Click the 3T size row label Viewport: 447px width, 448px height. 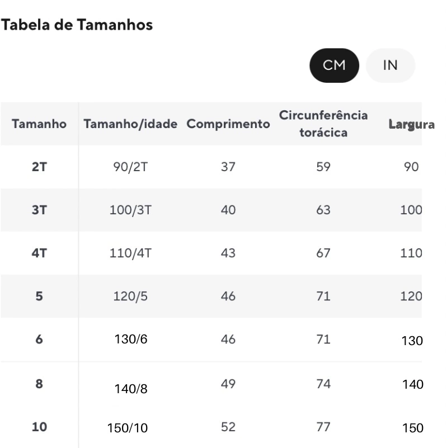tap(39, 210)
